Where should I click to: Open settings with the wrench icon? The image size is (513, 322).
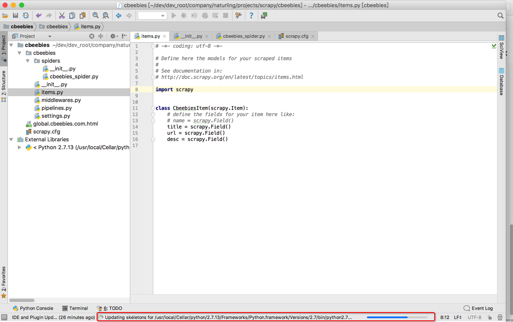[x=238, y=16]
